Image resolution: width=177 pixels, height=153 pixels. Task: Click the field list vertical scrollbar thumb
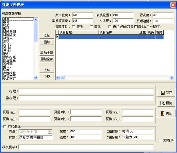(36, 32)
